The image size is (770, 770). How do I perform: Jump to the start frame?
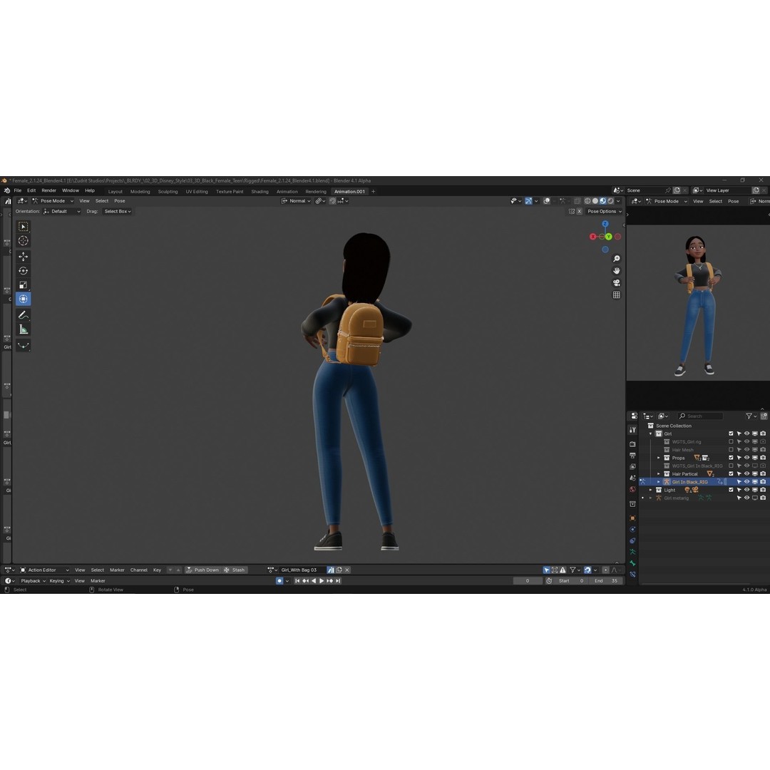point(297,581)
